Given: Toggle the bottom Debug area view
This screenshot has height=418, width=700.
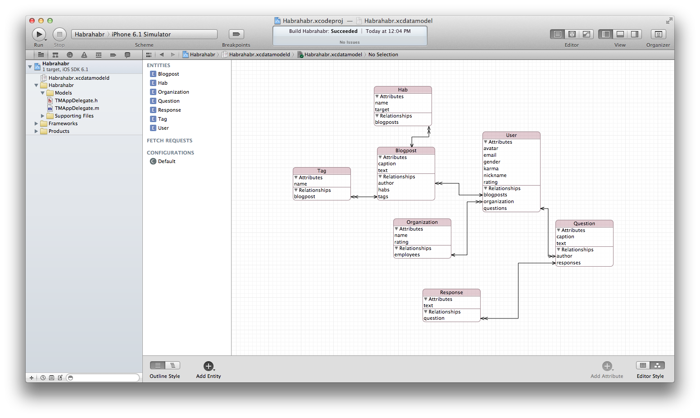Looking at the screenshot, I should pos(620,34).
